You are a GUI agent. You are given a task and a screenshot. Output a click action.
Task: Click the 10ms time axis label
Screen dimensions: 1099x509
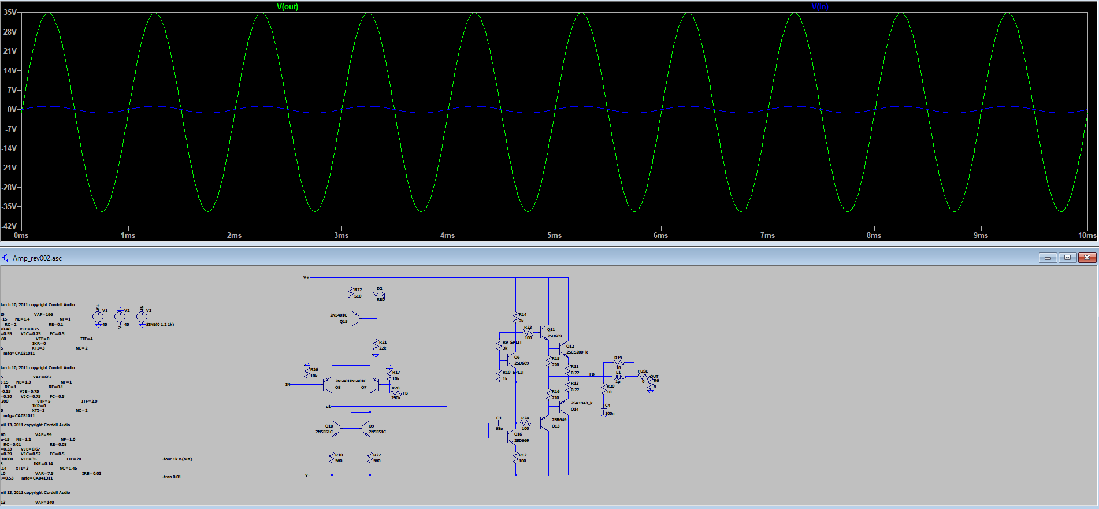pyautogui.click(x=1087, y=236)
